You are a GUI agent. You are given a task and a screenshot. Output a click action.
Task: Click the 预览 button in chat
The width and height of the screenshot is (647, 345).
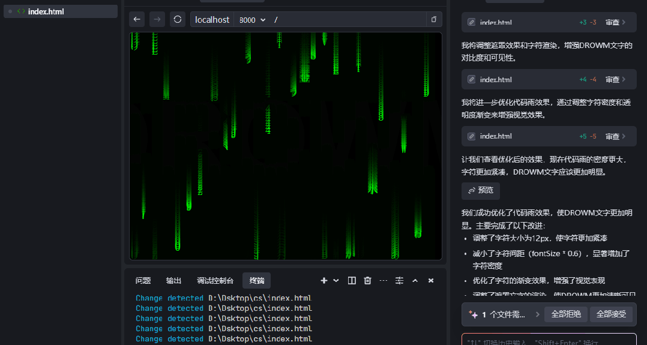481,191
